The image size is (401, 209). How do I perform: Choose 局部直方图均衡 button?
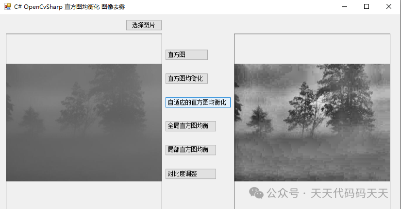(x=190, y=150)
